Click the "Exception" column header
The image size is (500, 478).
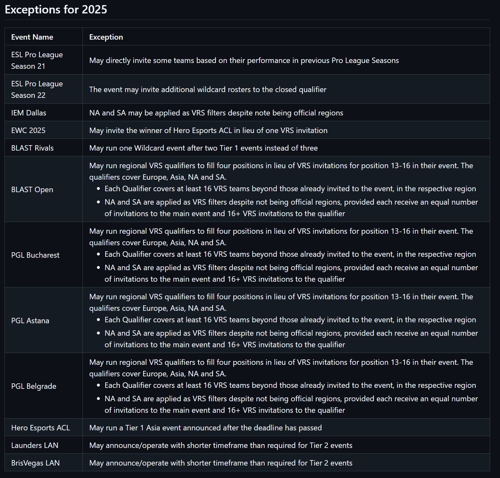(x=106, y=37)
